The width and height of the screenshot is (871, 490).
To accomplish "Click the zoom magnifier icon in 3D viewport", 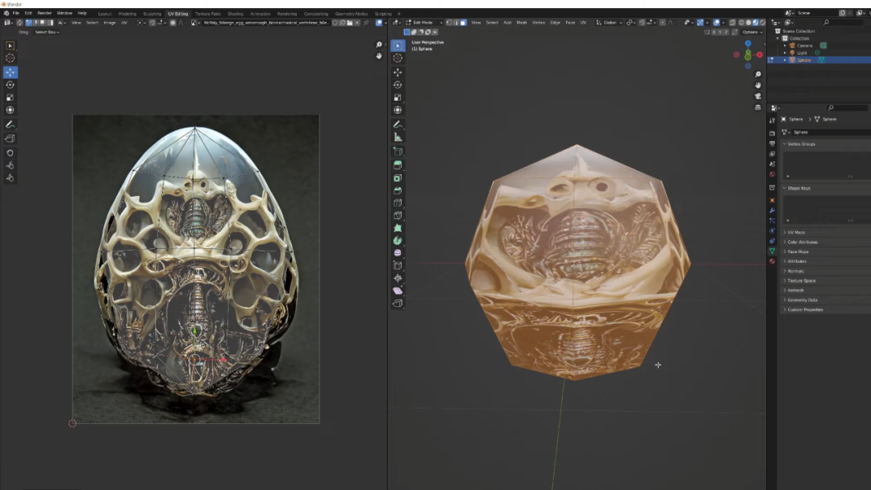I will click(758, 74).
